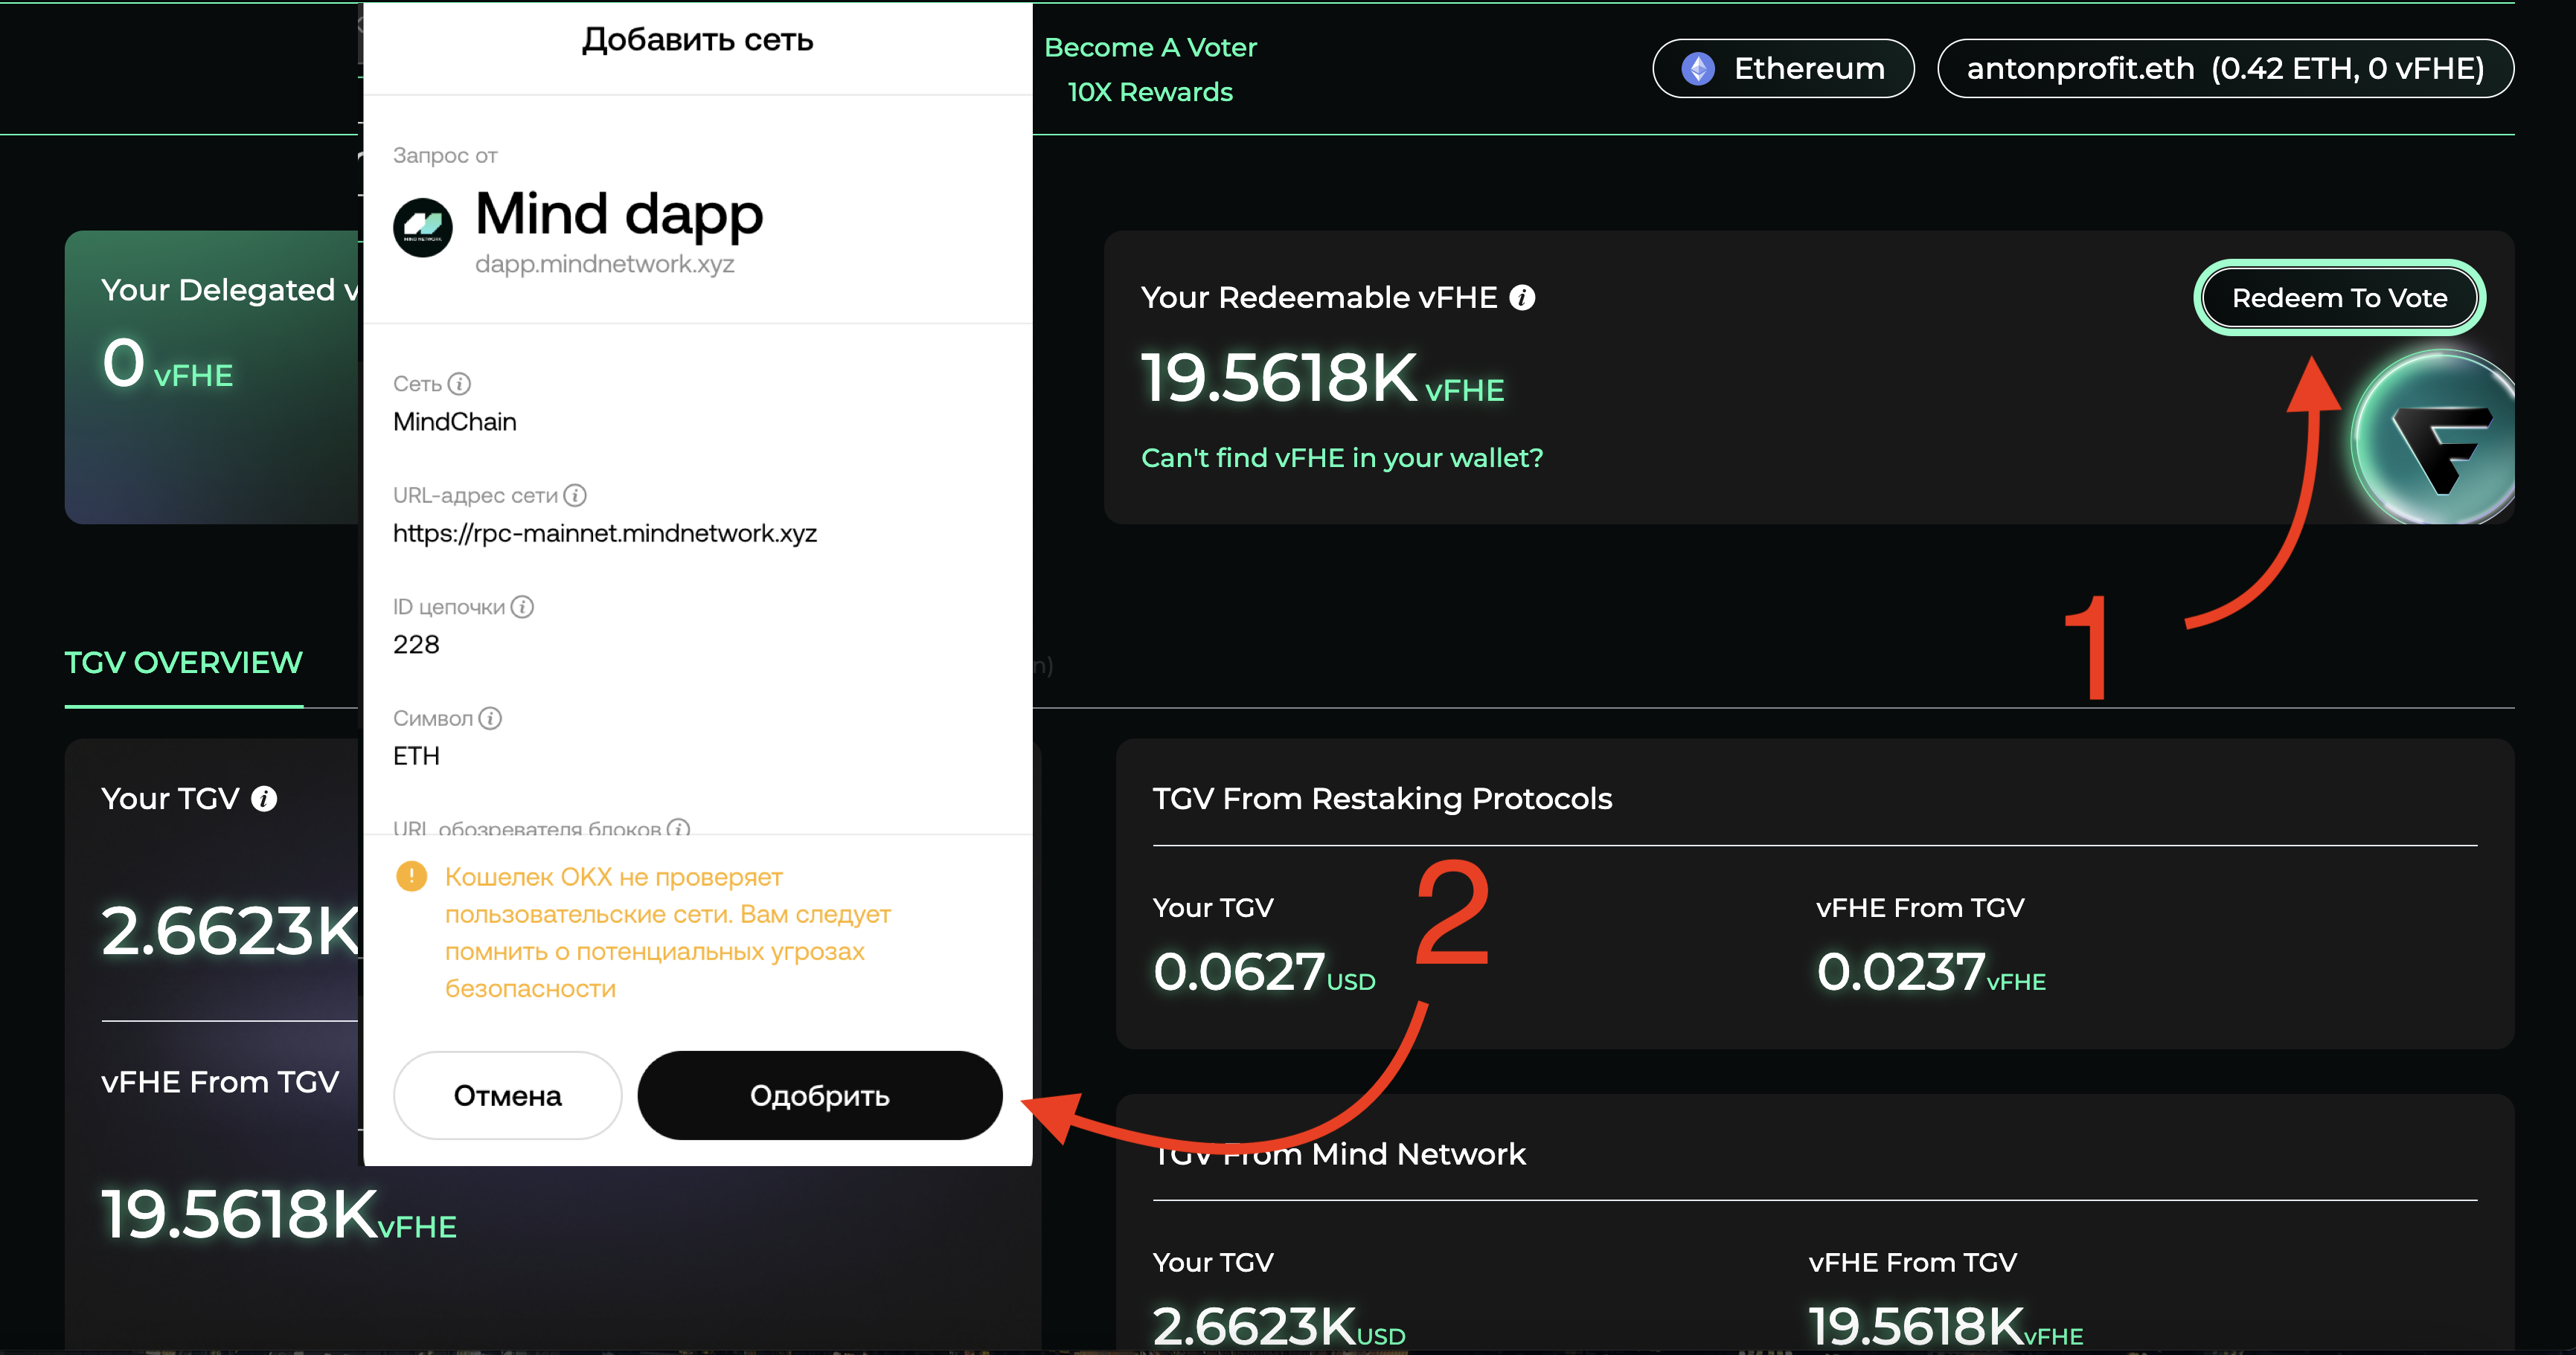This screenshot has width=2576, height=1355.
Task: Click the RPC URL https://rpc-mainnet.mindnetwork.xyz text
Action: click(605, 534)
